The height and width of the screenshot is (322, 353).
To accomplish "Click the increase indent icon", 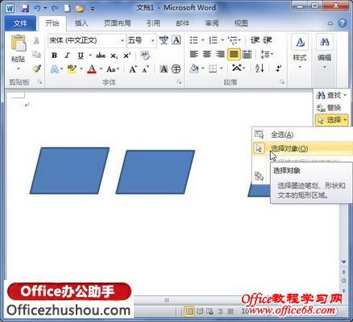I will tap(268, 40).
